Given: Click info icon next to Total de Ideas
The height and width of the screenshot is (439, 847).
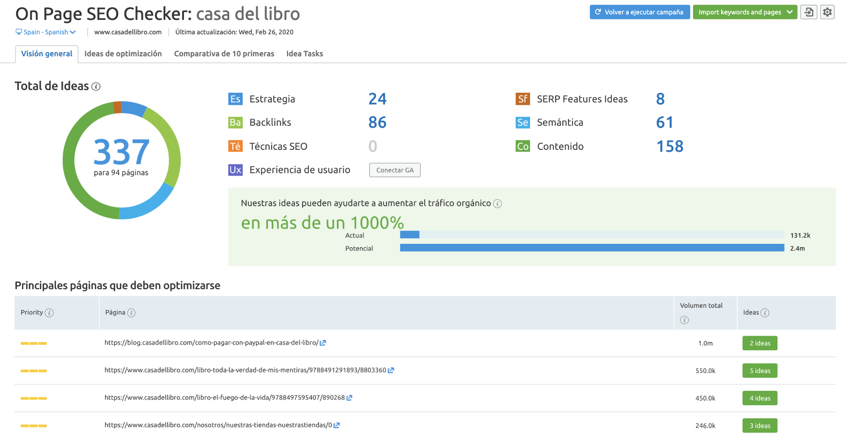Looking at the screenshot, I should [96, 87].
